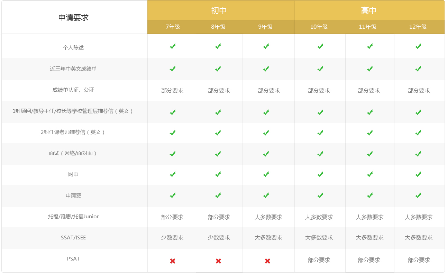
Task: Click the PSAT red cross under 8年级
Action: click(x=218, y=261)
